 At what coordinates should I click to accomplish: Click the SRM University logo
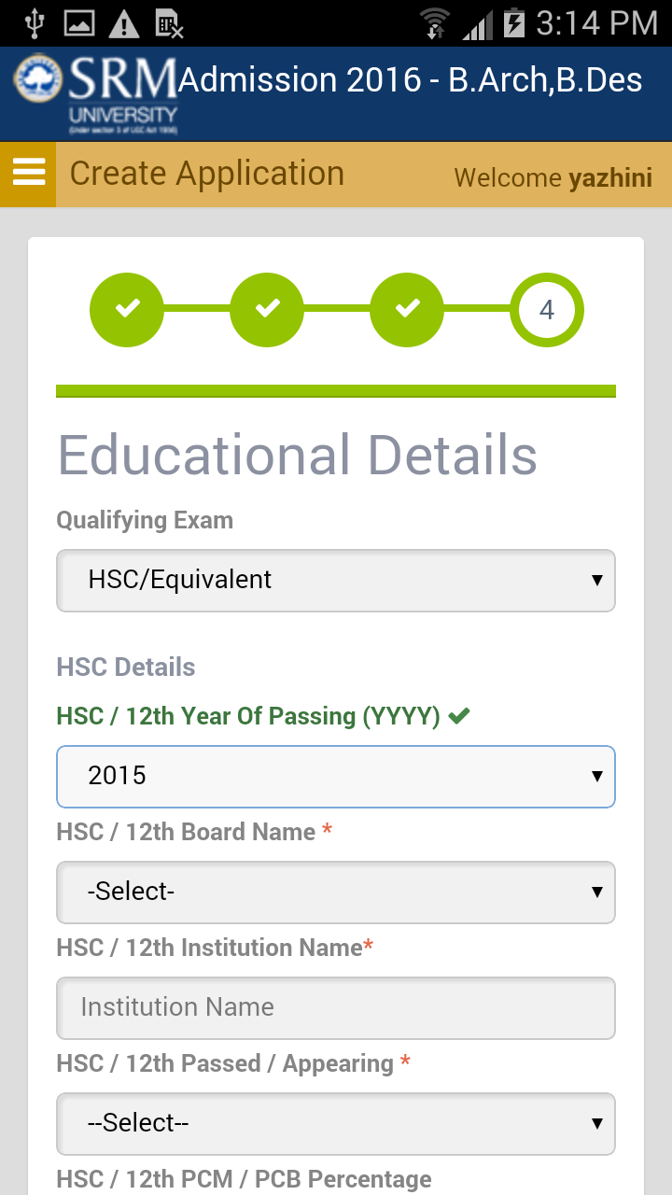point(95,93)
